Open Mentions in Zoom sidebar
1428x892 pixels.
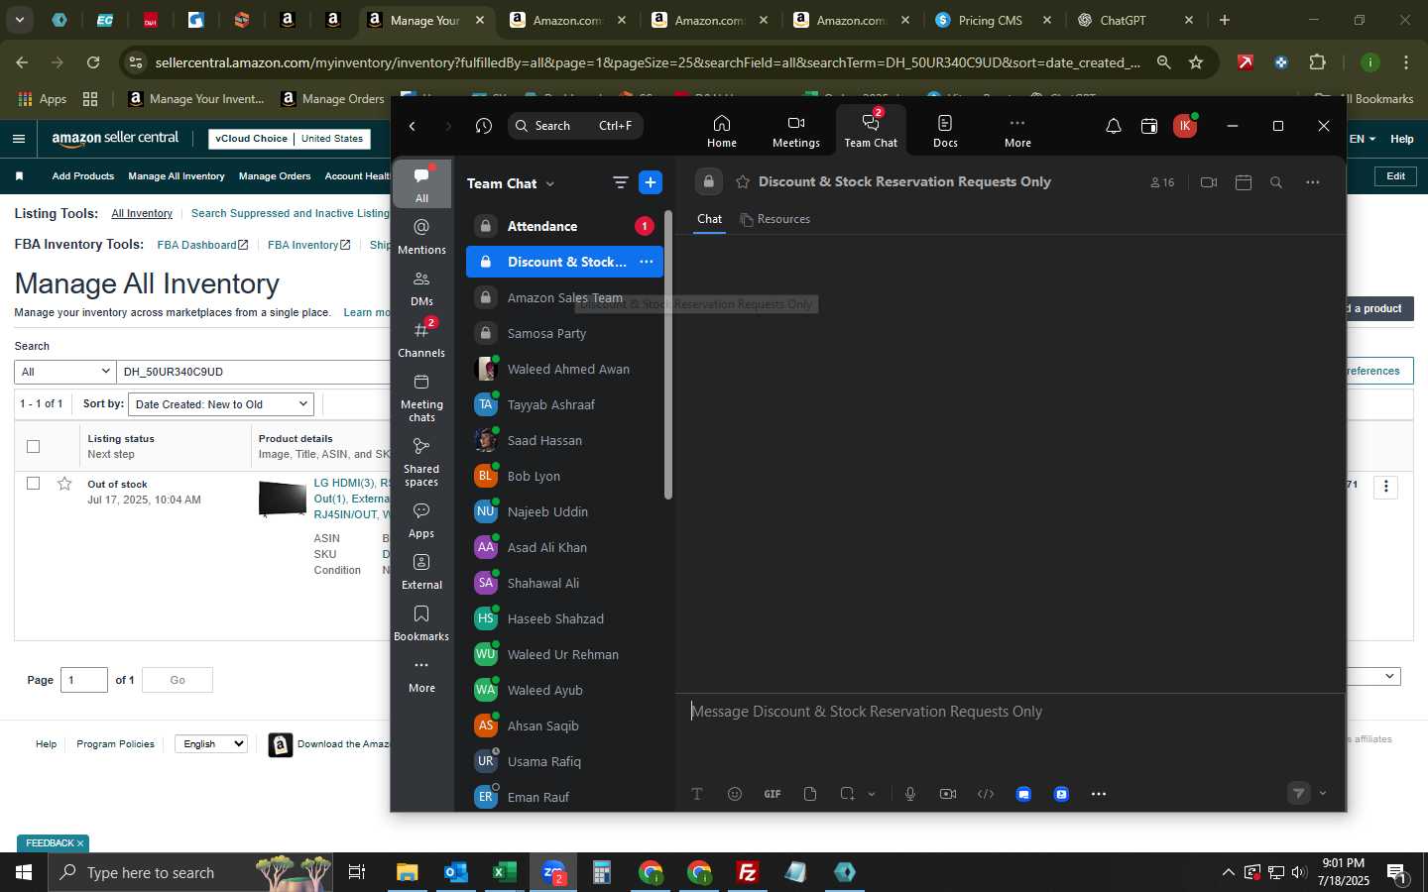click(421, 236)
